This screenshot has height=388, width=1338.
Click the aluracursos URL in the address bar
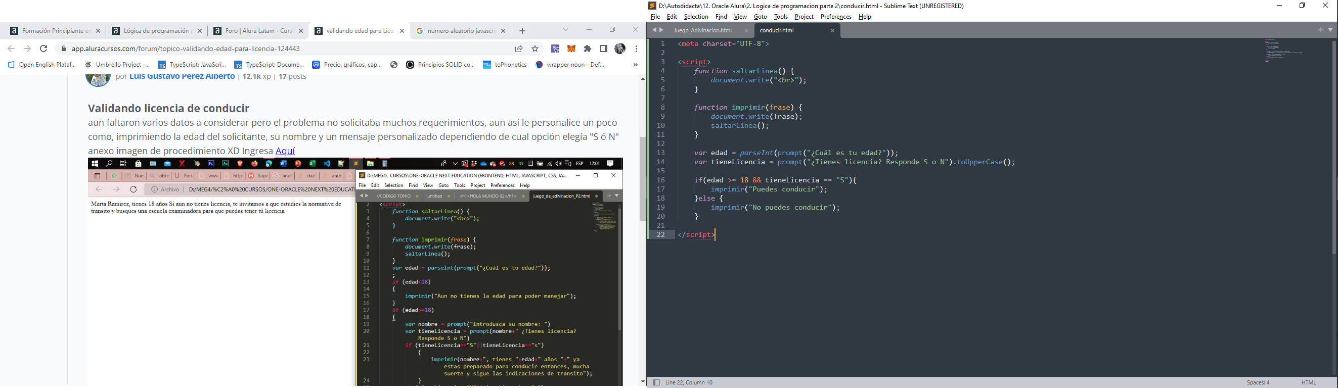pos(186,49)
